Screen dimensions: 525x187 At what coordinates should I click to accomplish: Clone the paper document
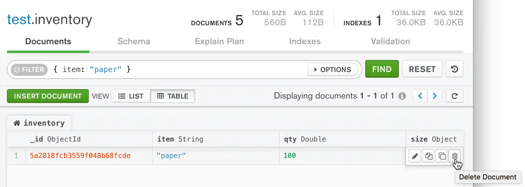click(442, 156)
